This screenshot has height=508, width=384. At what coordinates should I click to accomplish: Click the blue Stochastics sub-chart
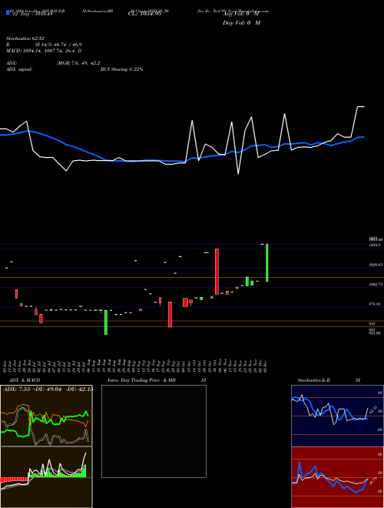(337, 416)
